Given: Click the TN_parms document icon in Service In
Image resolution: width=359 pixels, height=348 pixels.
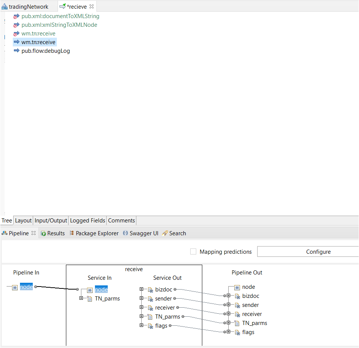Looking at the screenshot, I should (x=89, y=299).
